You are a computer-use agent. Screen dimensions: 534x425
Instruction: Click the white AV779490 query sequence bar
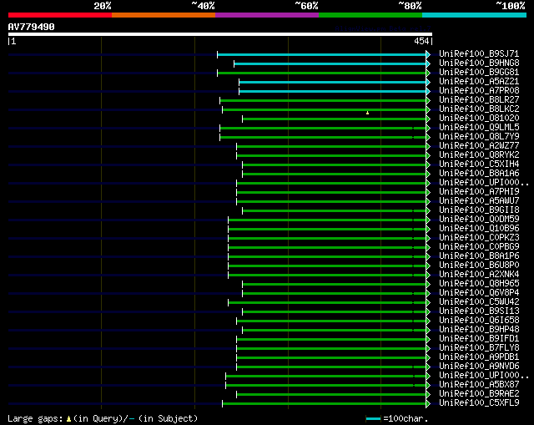[x=220, y=34]
